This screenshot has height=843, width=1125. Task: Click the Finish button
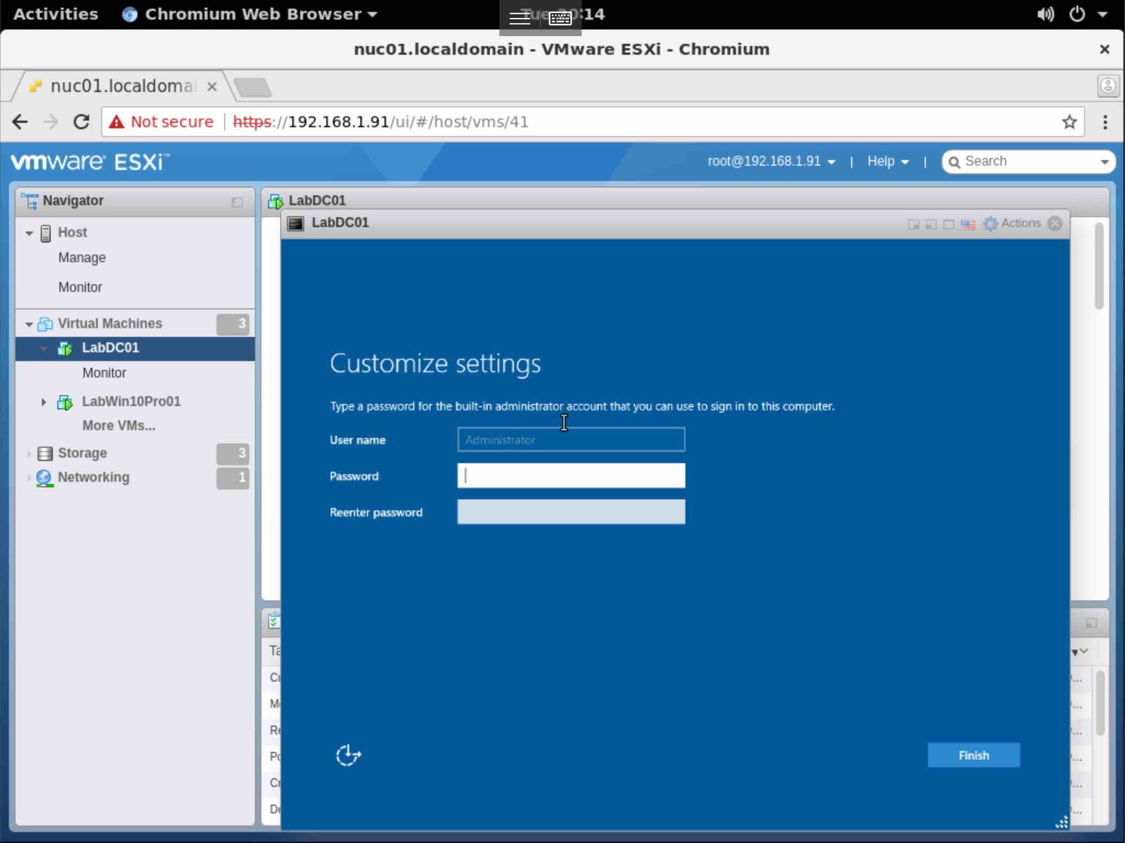click(x=974, y=755)
